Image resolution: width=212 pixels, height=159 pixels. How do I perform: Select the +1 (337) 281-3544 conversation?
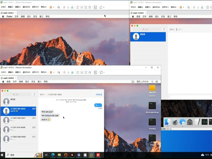19,110
